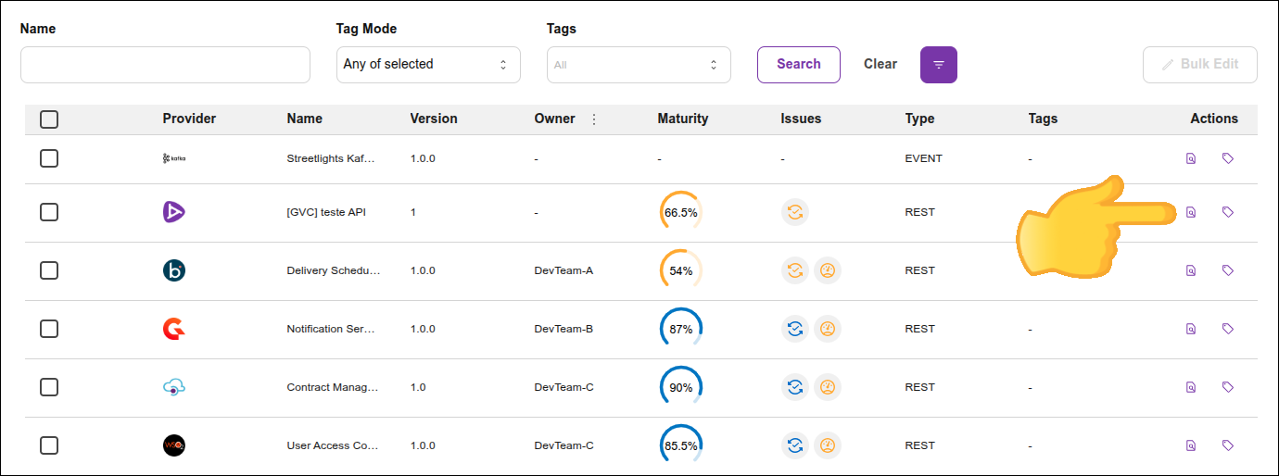Click tag icon in Notification Ser... row
The width and height of the screenshot is (1279, 476).
(1228, 329)
